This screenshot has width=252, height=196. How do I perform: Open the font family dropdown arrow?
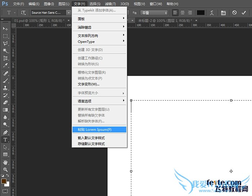click(x=69, y=13)
